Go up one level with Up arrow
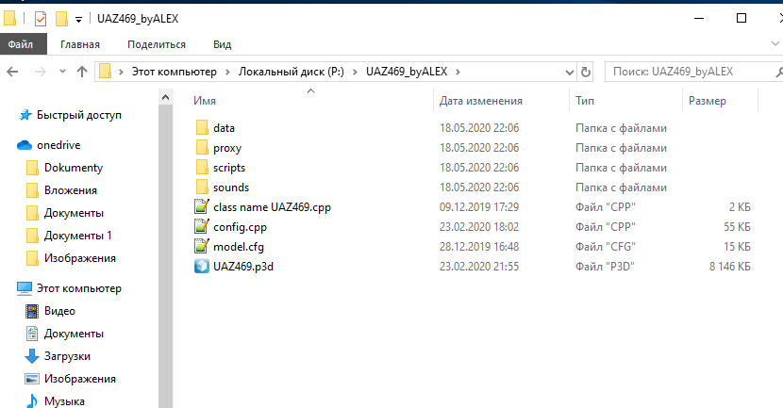 82,72
